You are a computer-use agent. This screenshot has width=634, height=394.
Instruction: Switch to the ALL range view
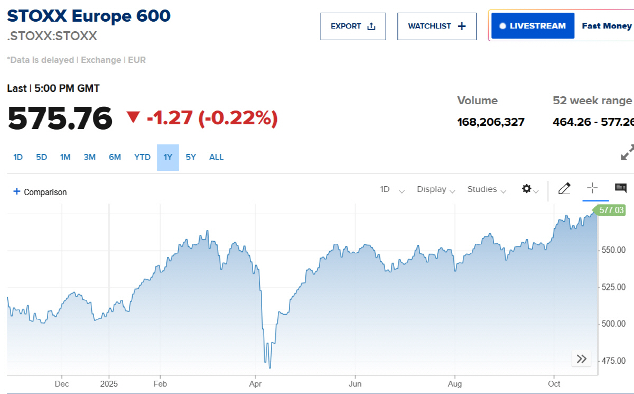pyautogui.click(x=216, y=157)
